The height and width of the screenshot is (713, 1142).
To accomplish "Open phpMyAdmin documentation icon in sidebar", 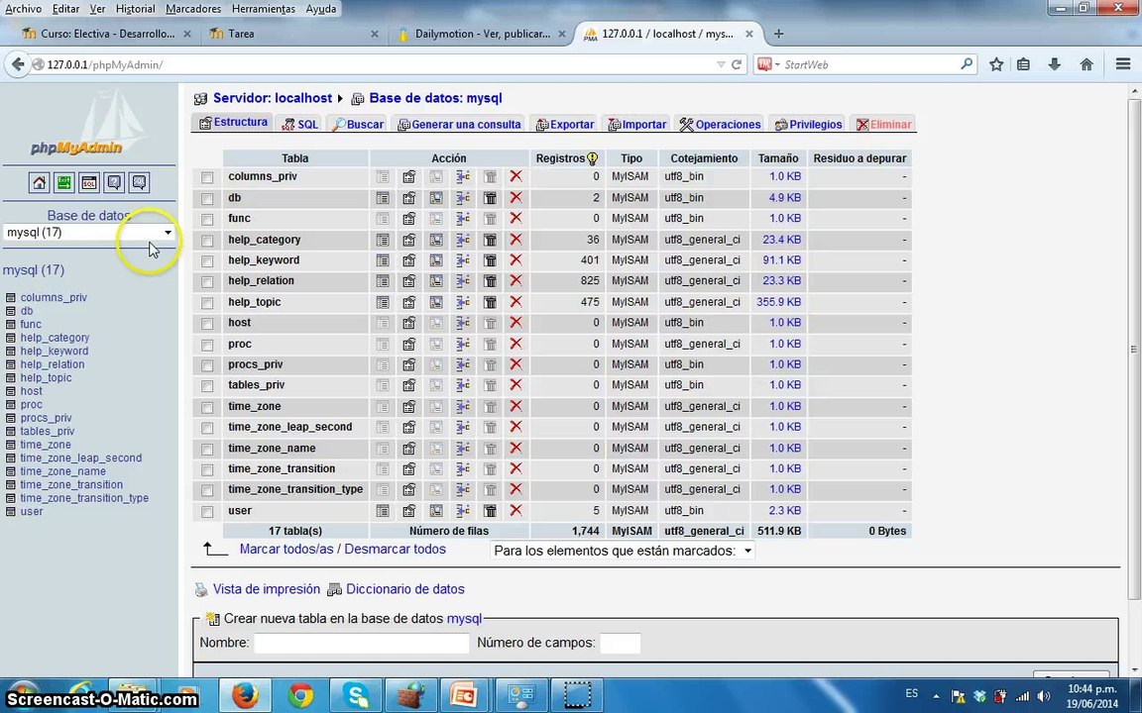I will click(114, 182).
